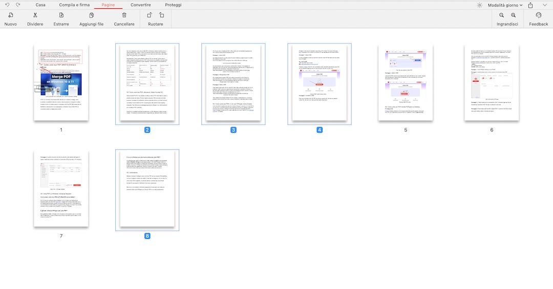
Task: Click the sun brightness mode icon
Action: 479,5
